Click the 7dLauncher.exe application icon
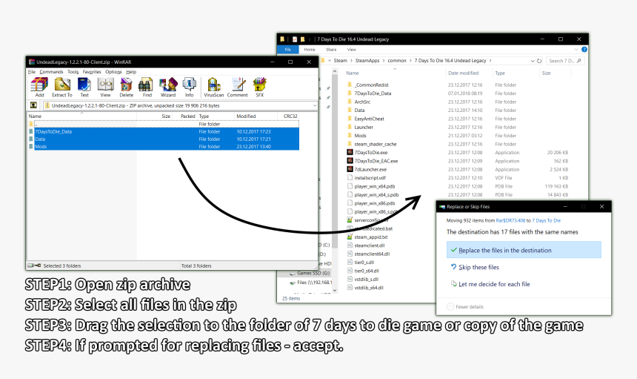Screen dimensions: 637x379 tap(350, 169)
